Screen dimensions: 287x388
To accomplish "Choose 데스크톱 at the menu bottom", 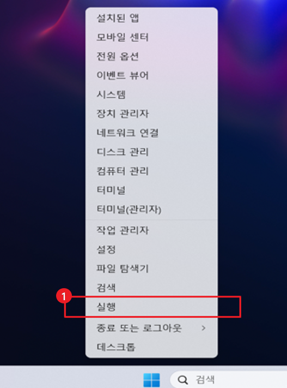I will (151, 347).
